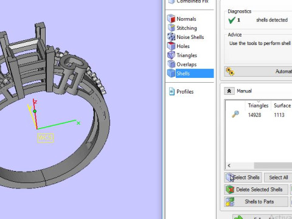Click the WCS label in viewport
The height and width of the screenshot is (219, 292).
pos(46,138)
